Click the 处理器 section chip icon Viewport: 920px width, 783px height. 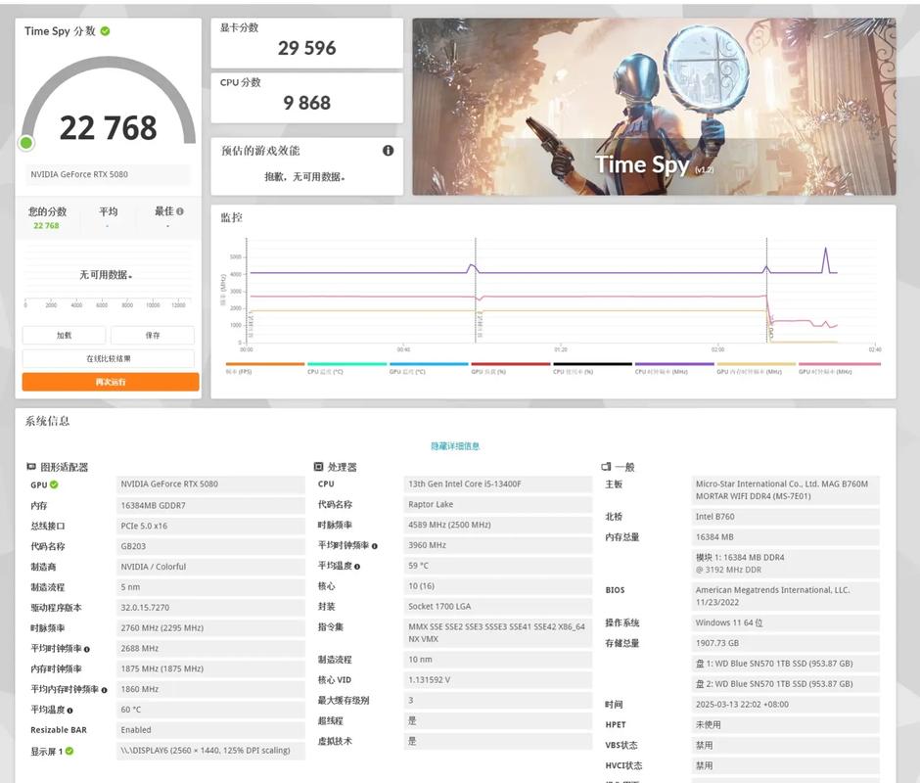coord(319,467)
